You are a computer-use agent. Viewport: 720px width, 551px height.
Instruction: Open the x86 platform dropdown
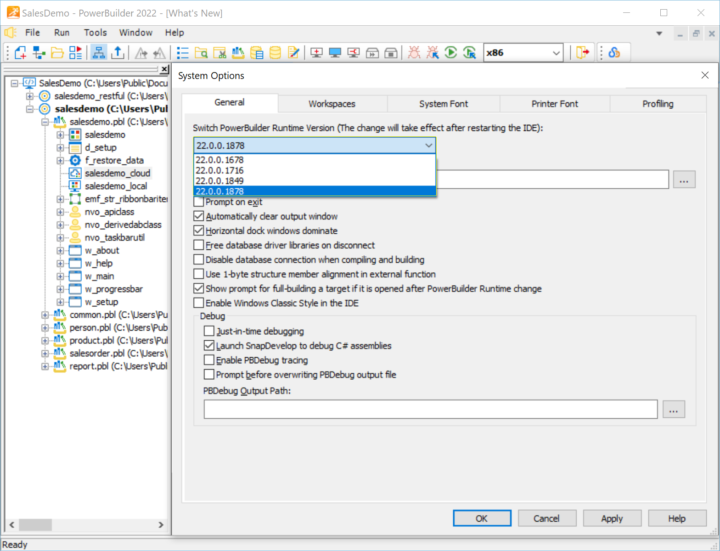[x=556, y=53]
